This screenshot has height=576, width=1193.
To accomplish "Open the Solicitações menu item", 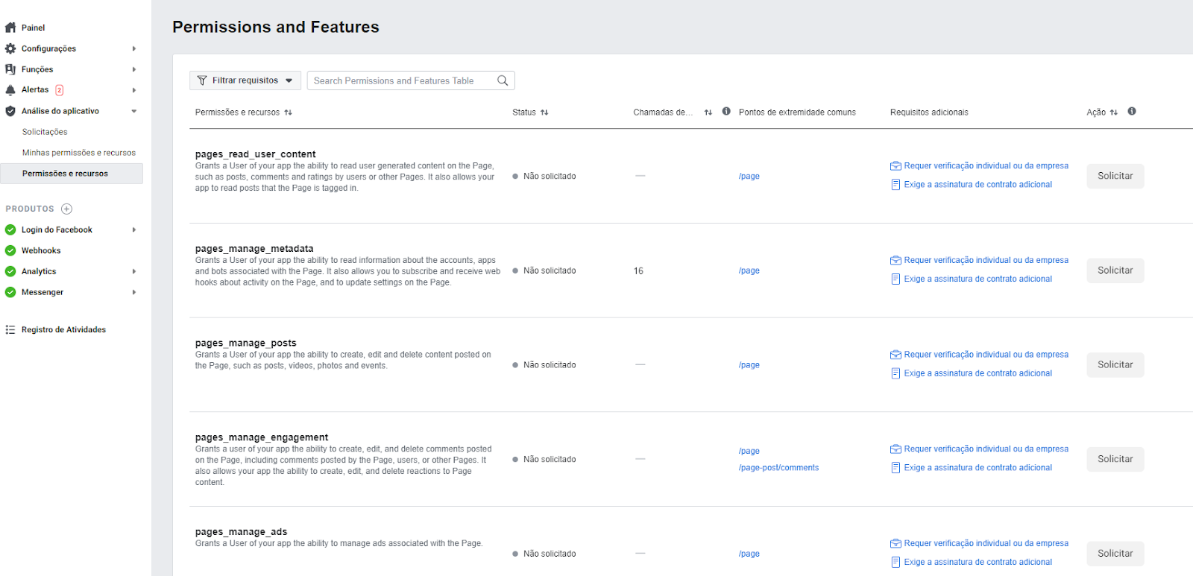I will tap(45, 132).
